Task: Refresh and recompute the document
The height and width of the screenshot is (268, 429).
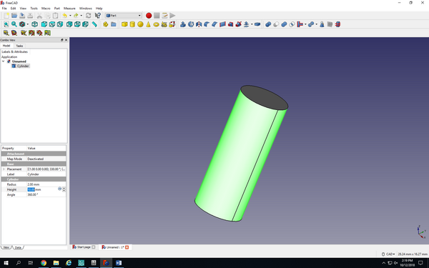Action: pos(88,16)
